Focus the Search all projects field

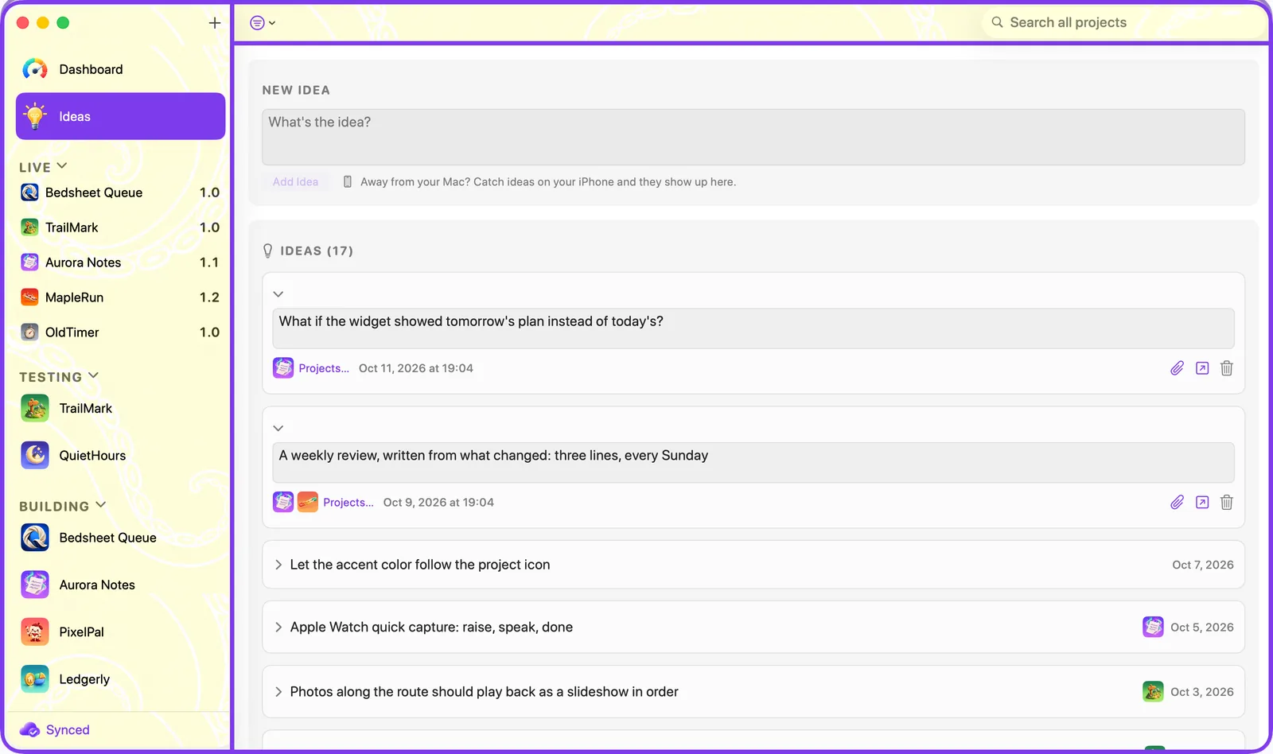pos(1123,22)
